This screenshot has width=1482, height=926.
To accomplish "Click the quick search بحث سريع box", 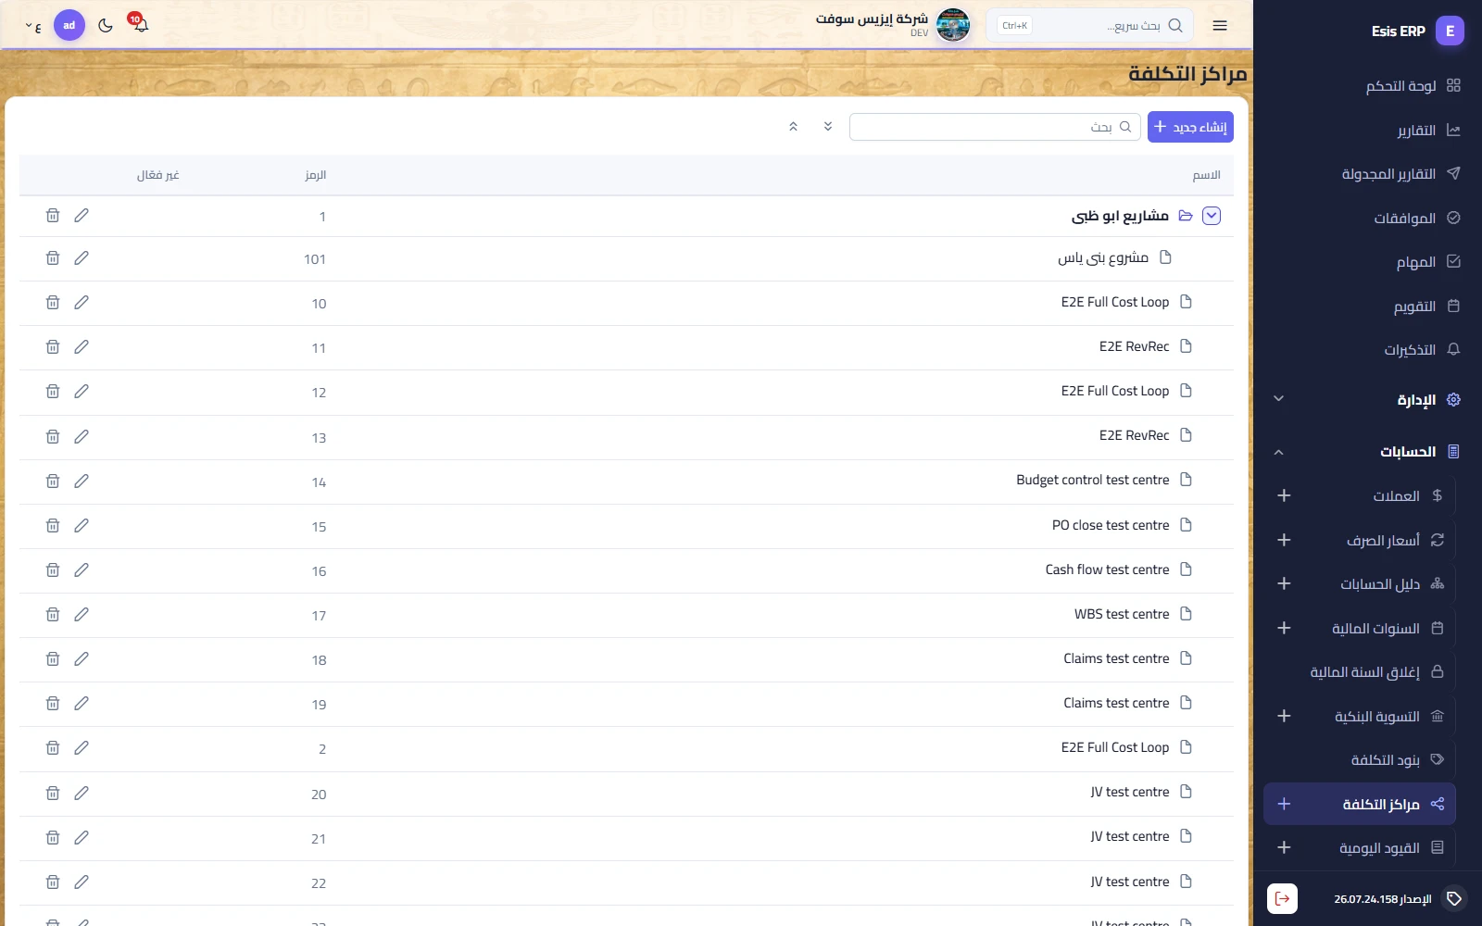I will pos(1090,26).
